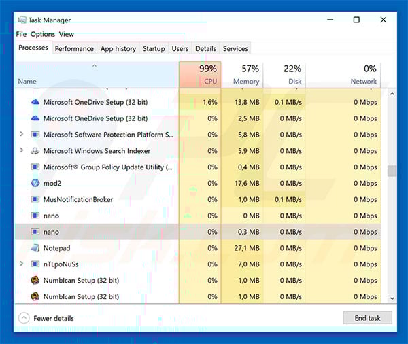Minimize the Task Manager window

pyautogui.click(x=330, y=20)
